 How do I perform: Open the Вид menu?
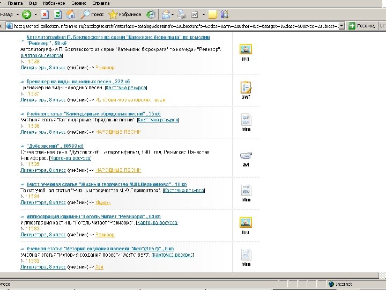tap(33, 3)
